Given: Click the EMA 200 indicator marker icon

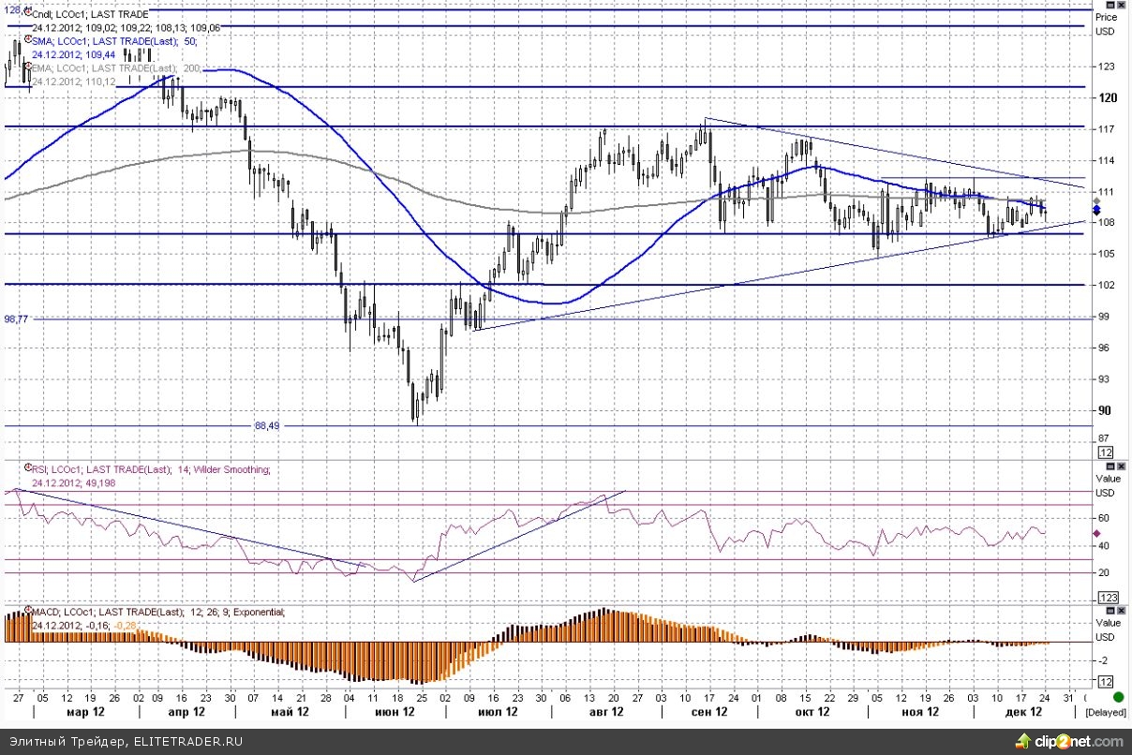Looking at the screenshot, I should pos(27,67).
